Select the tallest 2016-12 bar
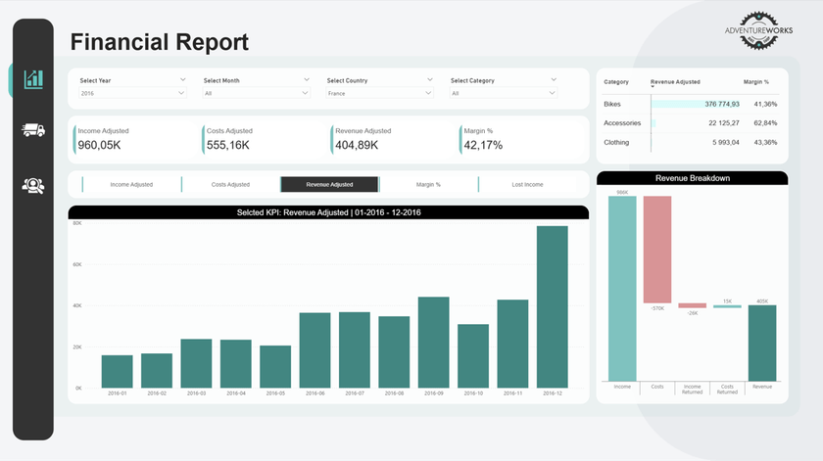 click(x=553, y=307)
